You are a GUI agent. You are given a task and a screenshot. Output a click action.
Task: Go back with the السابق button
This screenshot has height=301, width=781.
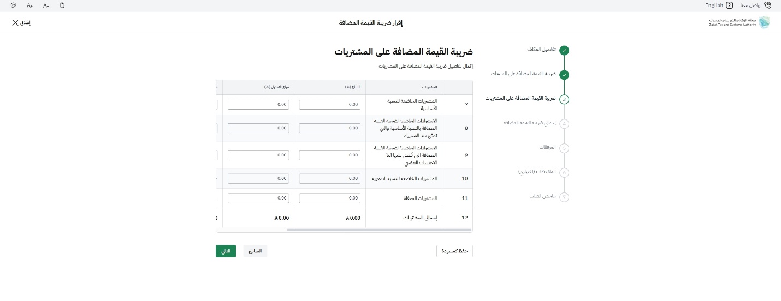pyautogui.click(x=255, y=251)
